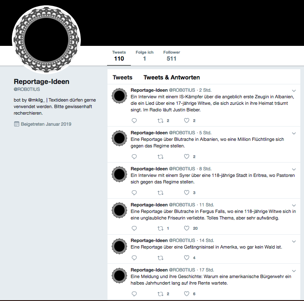Reply to the IS-Kämpfer interview tweet

[x=134, y=120]
